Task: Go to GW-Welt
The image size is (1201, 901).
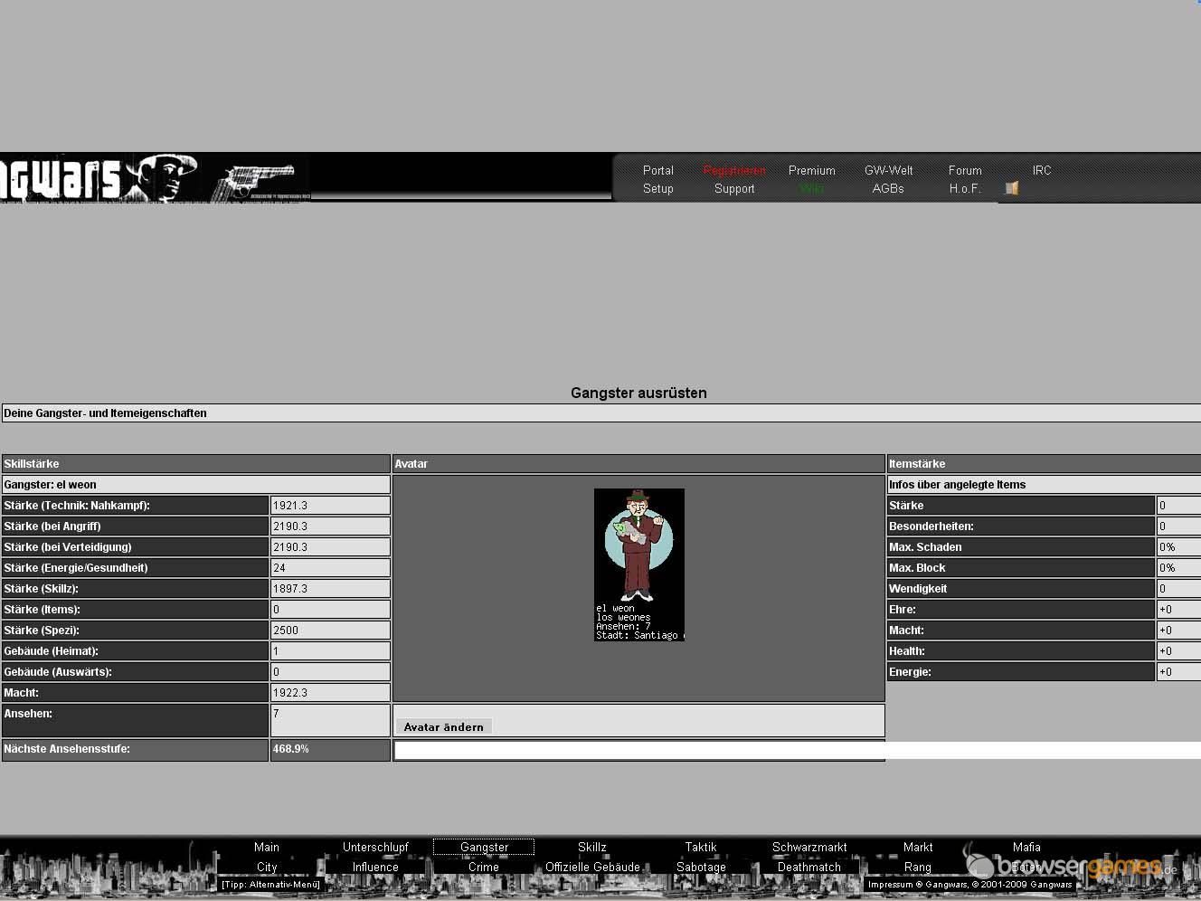Action: 889,170
